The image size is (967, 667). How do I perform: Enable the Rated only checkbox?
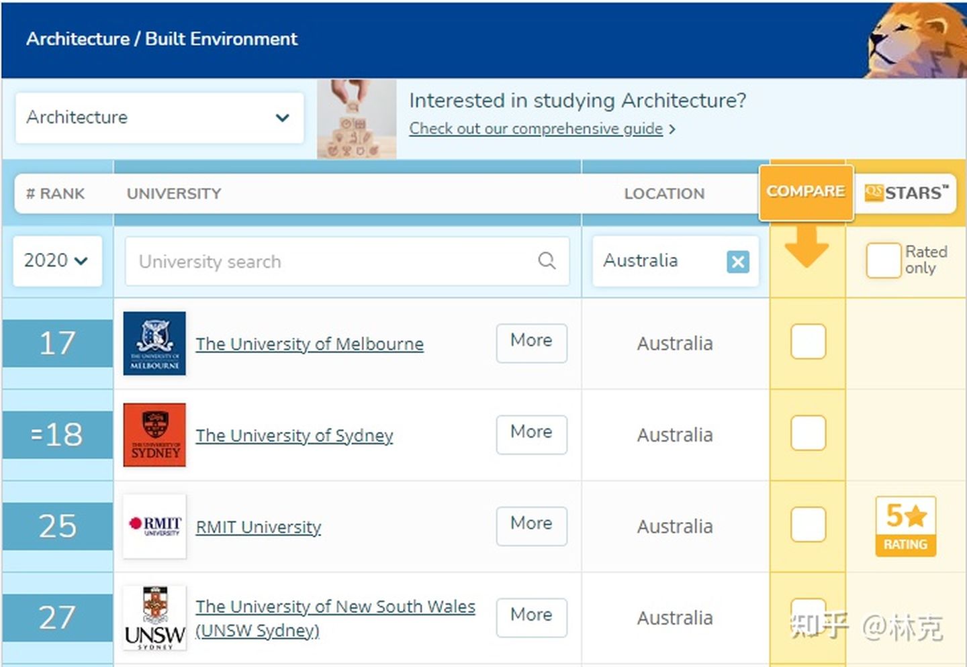pyautogui.click(x=883, y=260)
